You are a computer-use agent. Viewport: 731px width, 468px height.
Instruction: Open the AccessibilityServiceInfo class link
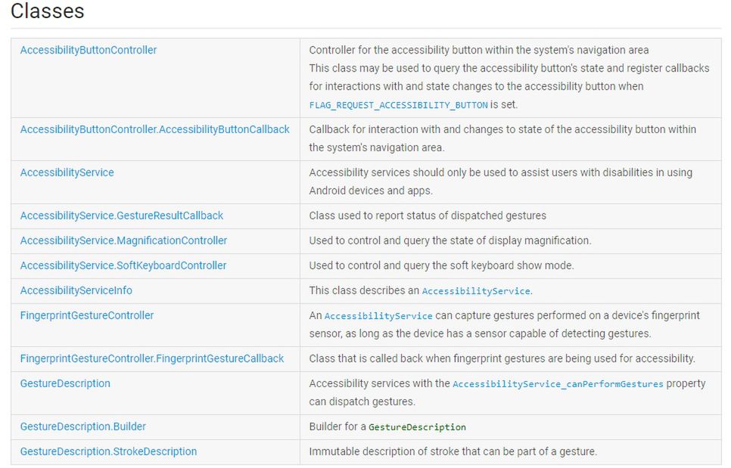click(x=76, y=290)
